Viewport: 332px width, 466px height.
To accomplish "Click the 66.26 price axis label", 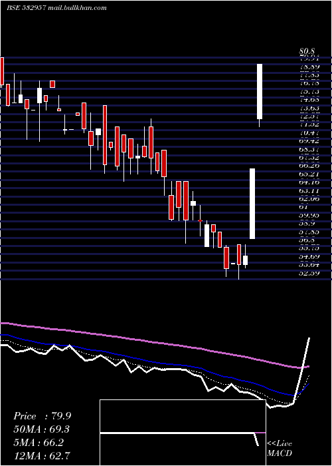I will pyautogui.click(x=309, y=165).
